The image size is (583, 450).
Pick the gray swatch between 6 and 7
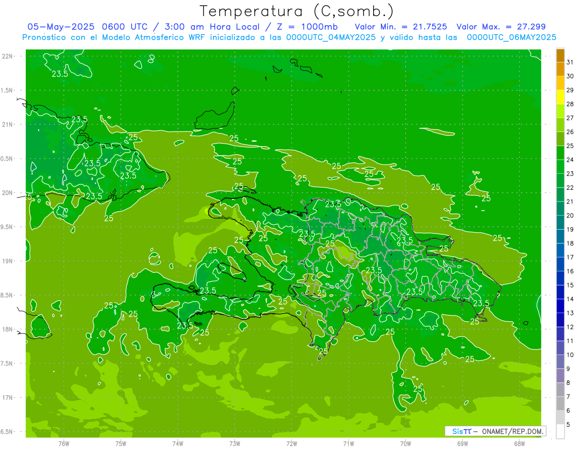(x=560, y=404)
